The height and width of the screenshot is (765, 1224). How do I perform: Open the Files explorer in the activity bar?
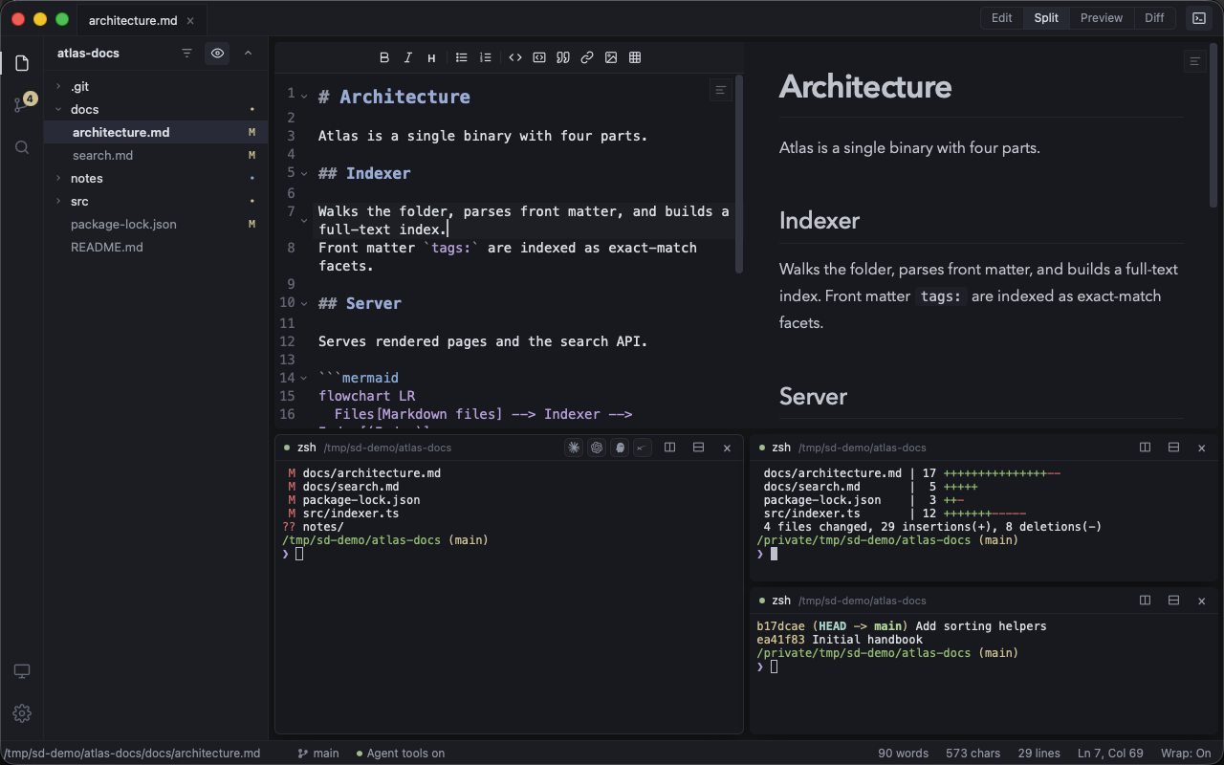(x=22, y=63)
